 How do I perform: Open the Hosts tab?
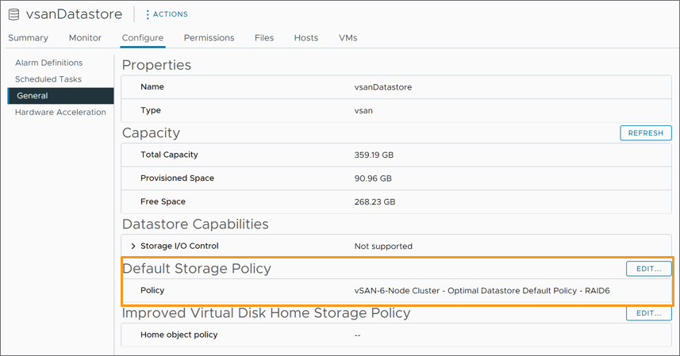305,38
